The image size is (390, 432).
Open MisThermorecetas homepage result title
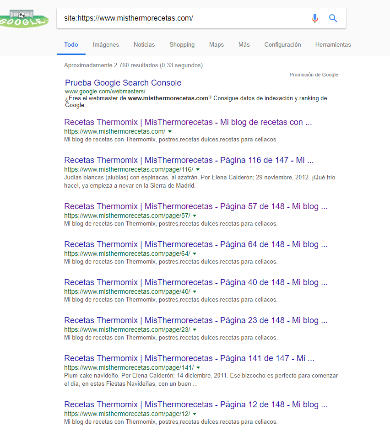click(188, 122)
